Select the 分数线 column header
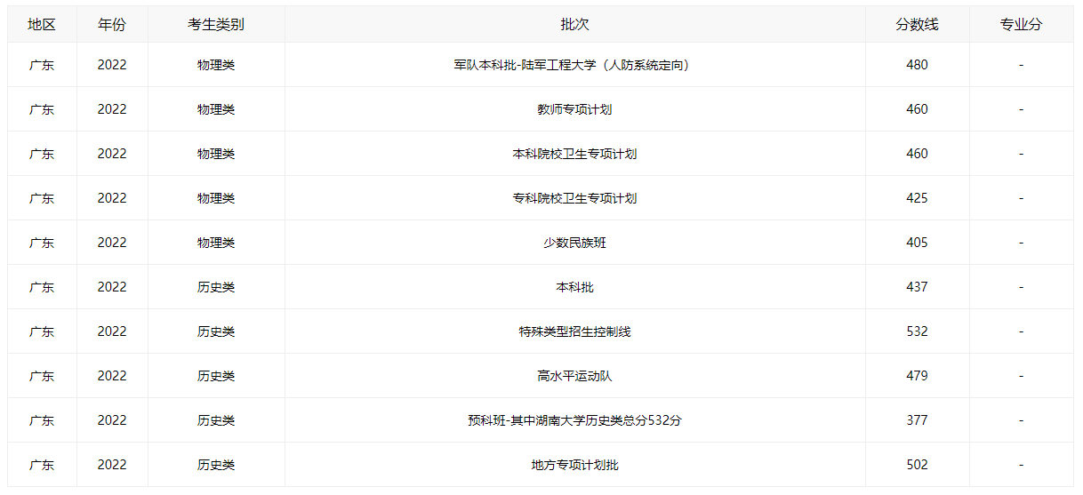1083x495 pixels. (x=917, y=25)
